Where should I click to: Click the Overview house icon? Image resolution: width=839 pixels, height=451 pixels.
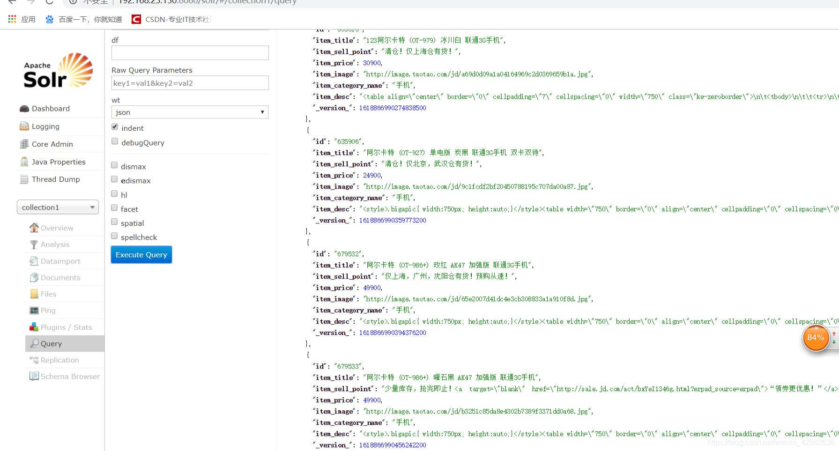34,228
